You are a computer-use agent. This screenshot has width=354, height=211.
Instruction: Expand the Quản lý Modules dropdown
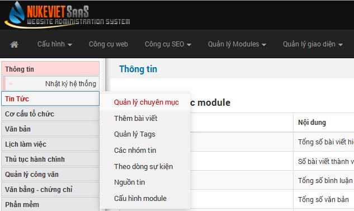237,44
